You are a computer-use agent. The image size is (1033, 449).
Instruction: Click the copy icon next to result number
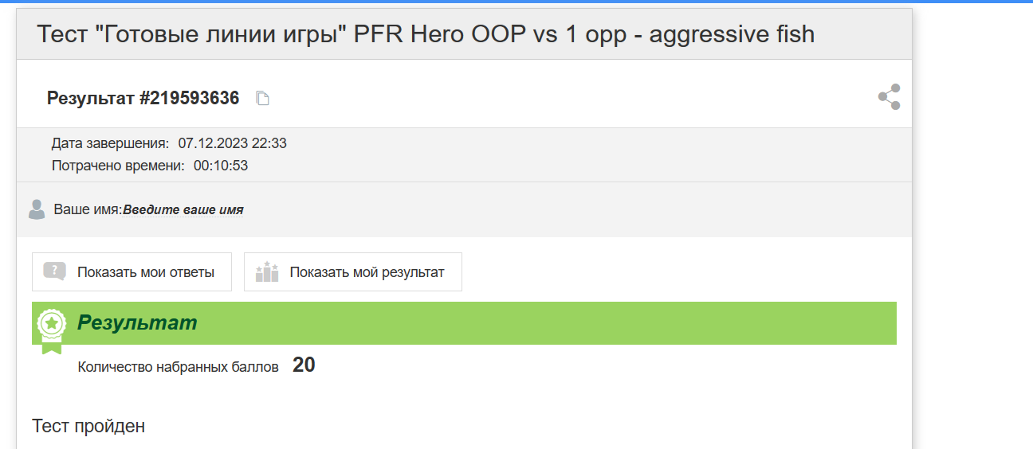[x=262, y=98]
